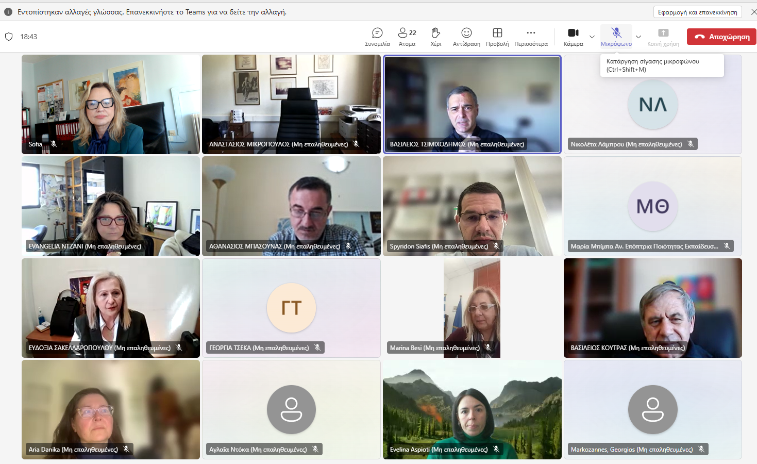Dismiss the language change notification bar
The height and width of the screenshot is (464, 757).
pos(753,12)
